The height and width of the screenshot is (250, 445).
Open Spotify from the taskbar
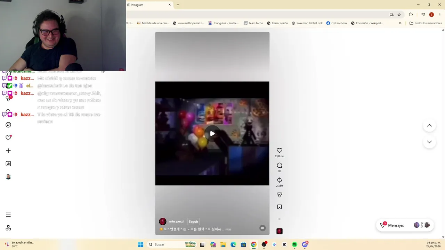click(x=294, y=244)
